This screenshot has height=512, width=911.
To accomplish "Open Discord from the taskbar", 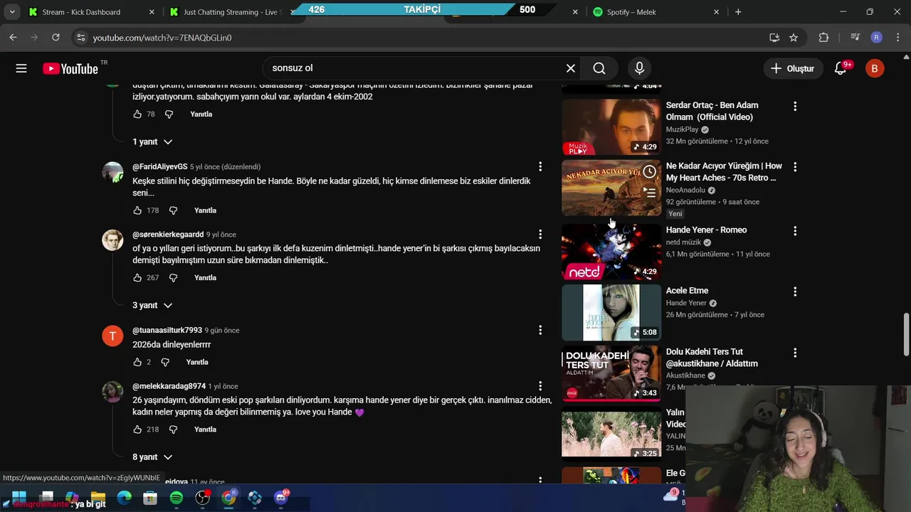I will tap(281, 498).
